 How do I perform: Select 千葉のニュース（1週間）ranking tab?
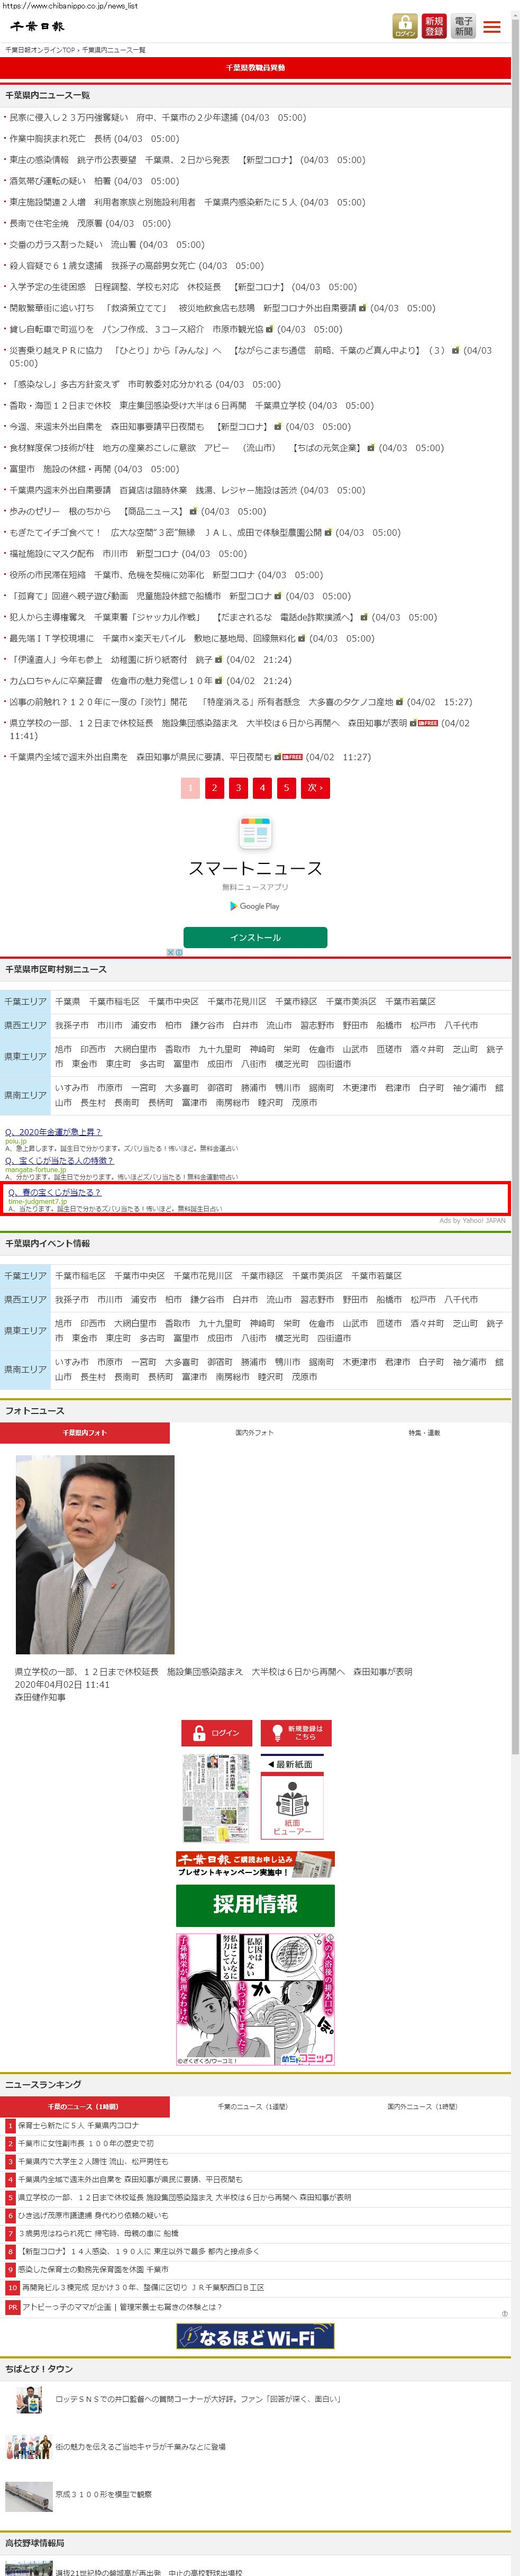coord(254,2107)
